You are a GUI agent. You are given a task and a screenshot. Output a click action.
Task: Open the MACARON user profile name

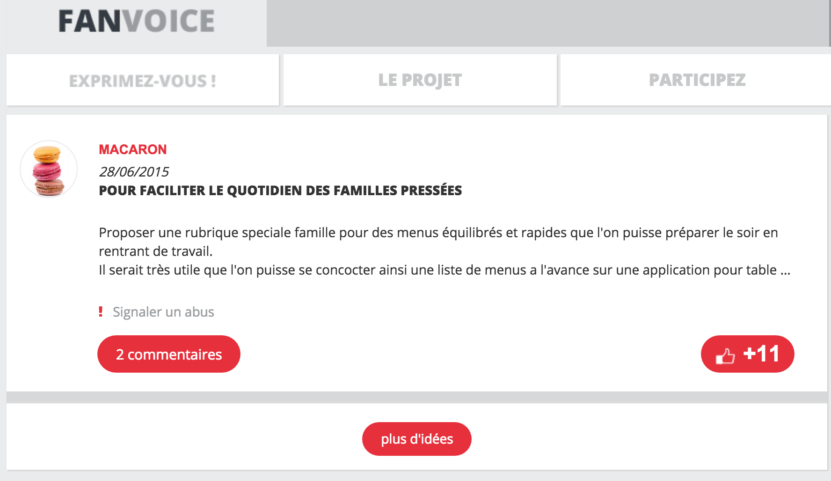pos(132,149)
